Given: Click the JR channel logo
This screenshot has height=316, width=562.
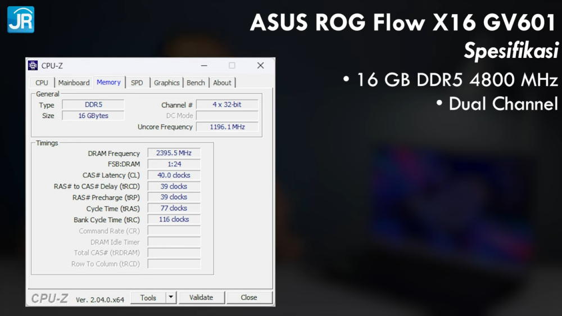Looking at the screenshot, I should click(21, 19).
